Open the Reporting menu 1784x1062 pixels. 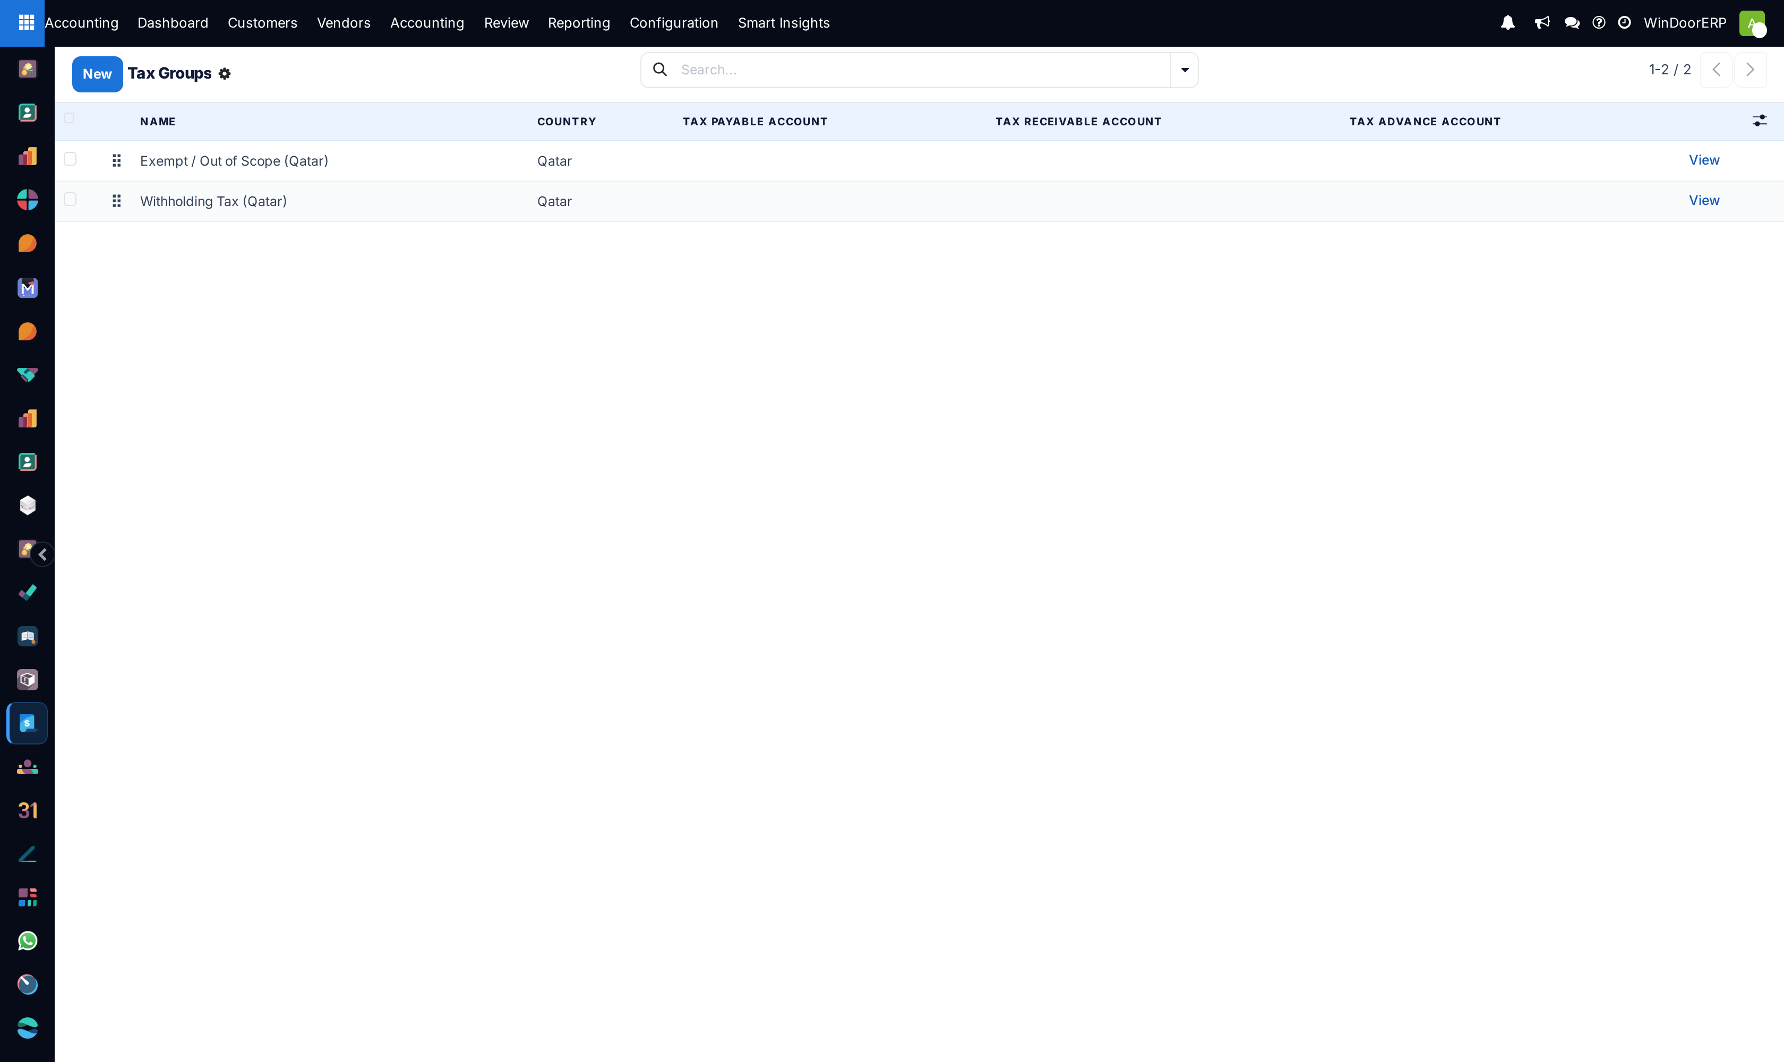point(579,23)
